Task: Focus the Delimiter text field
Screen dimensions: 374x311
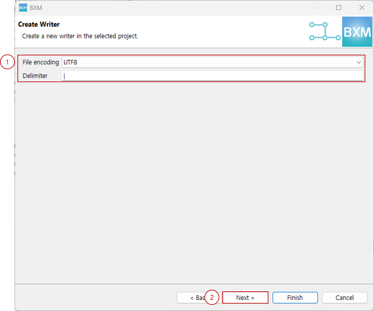Action: [x=212, y=76]
